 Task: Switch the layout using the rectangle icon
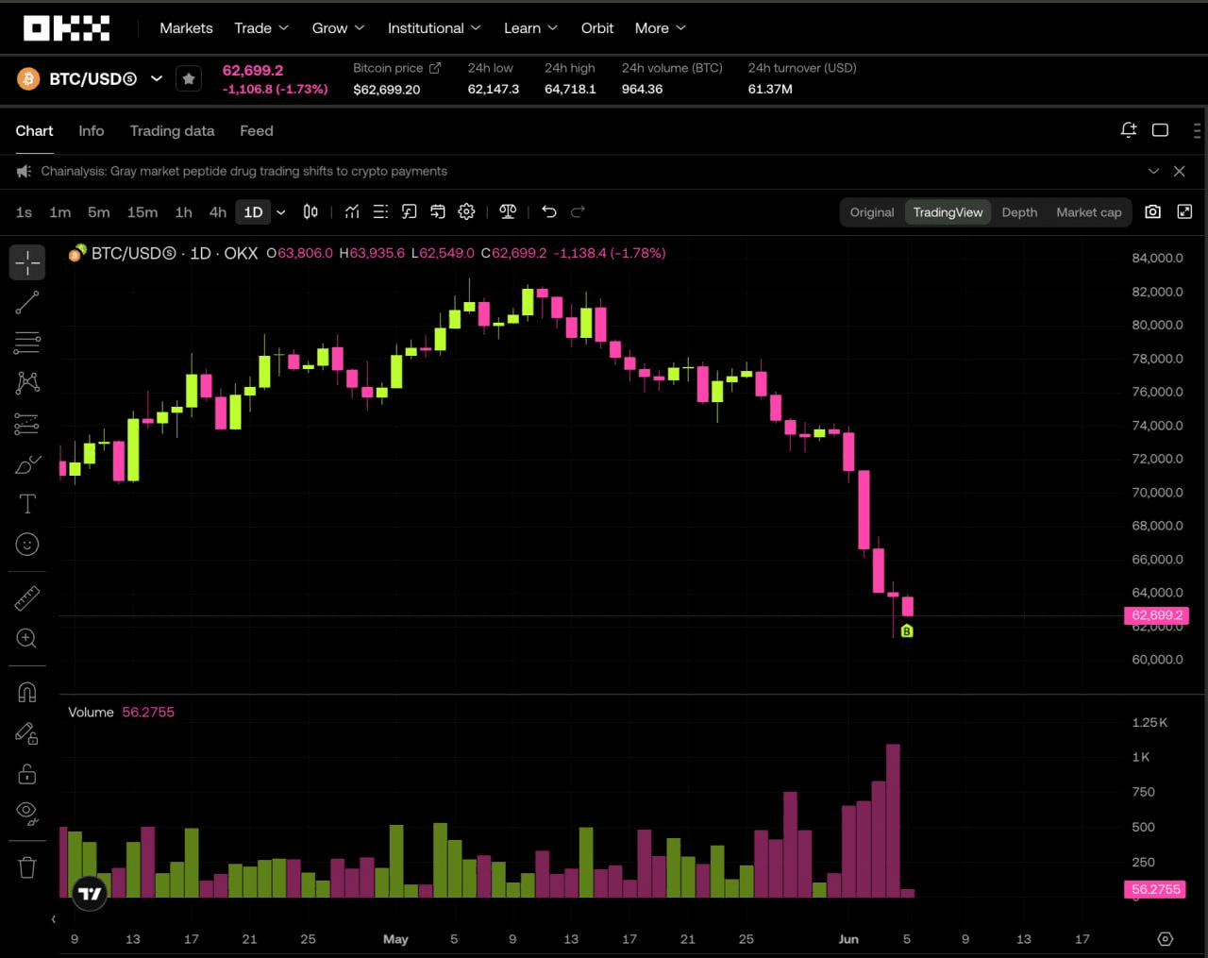click(x=1161, y=130)
